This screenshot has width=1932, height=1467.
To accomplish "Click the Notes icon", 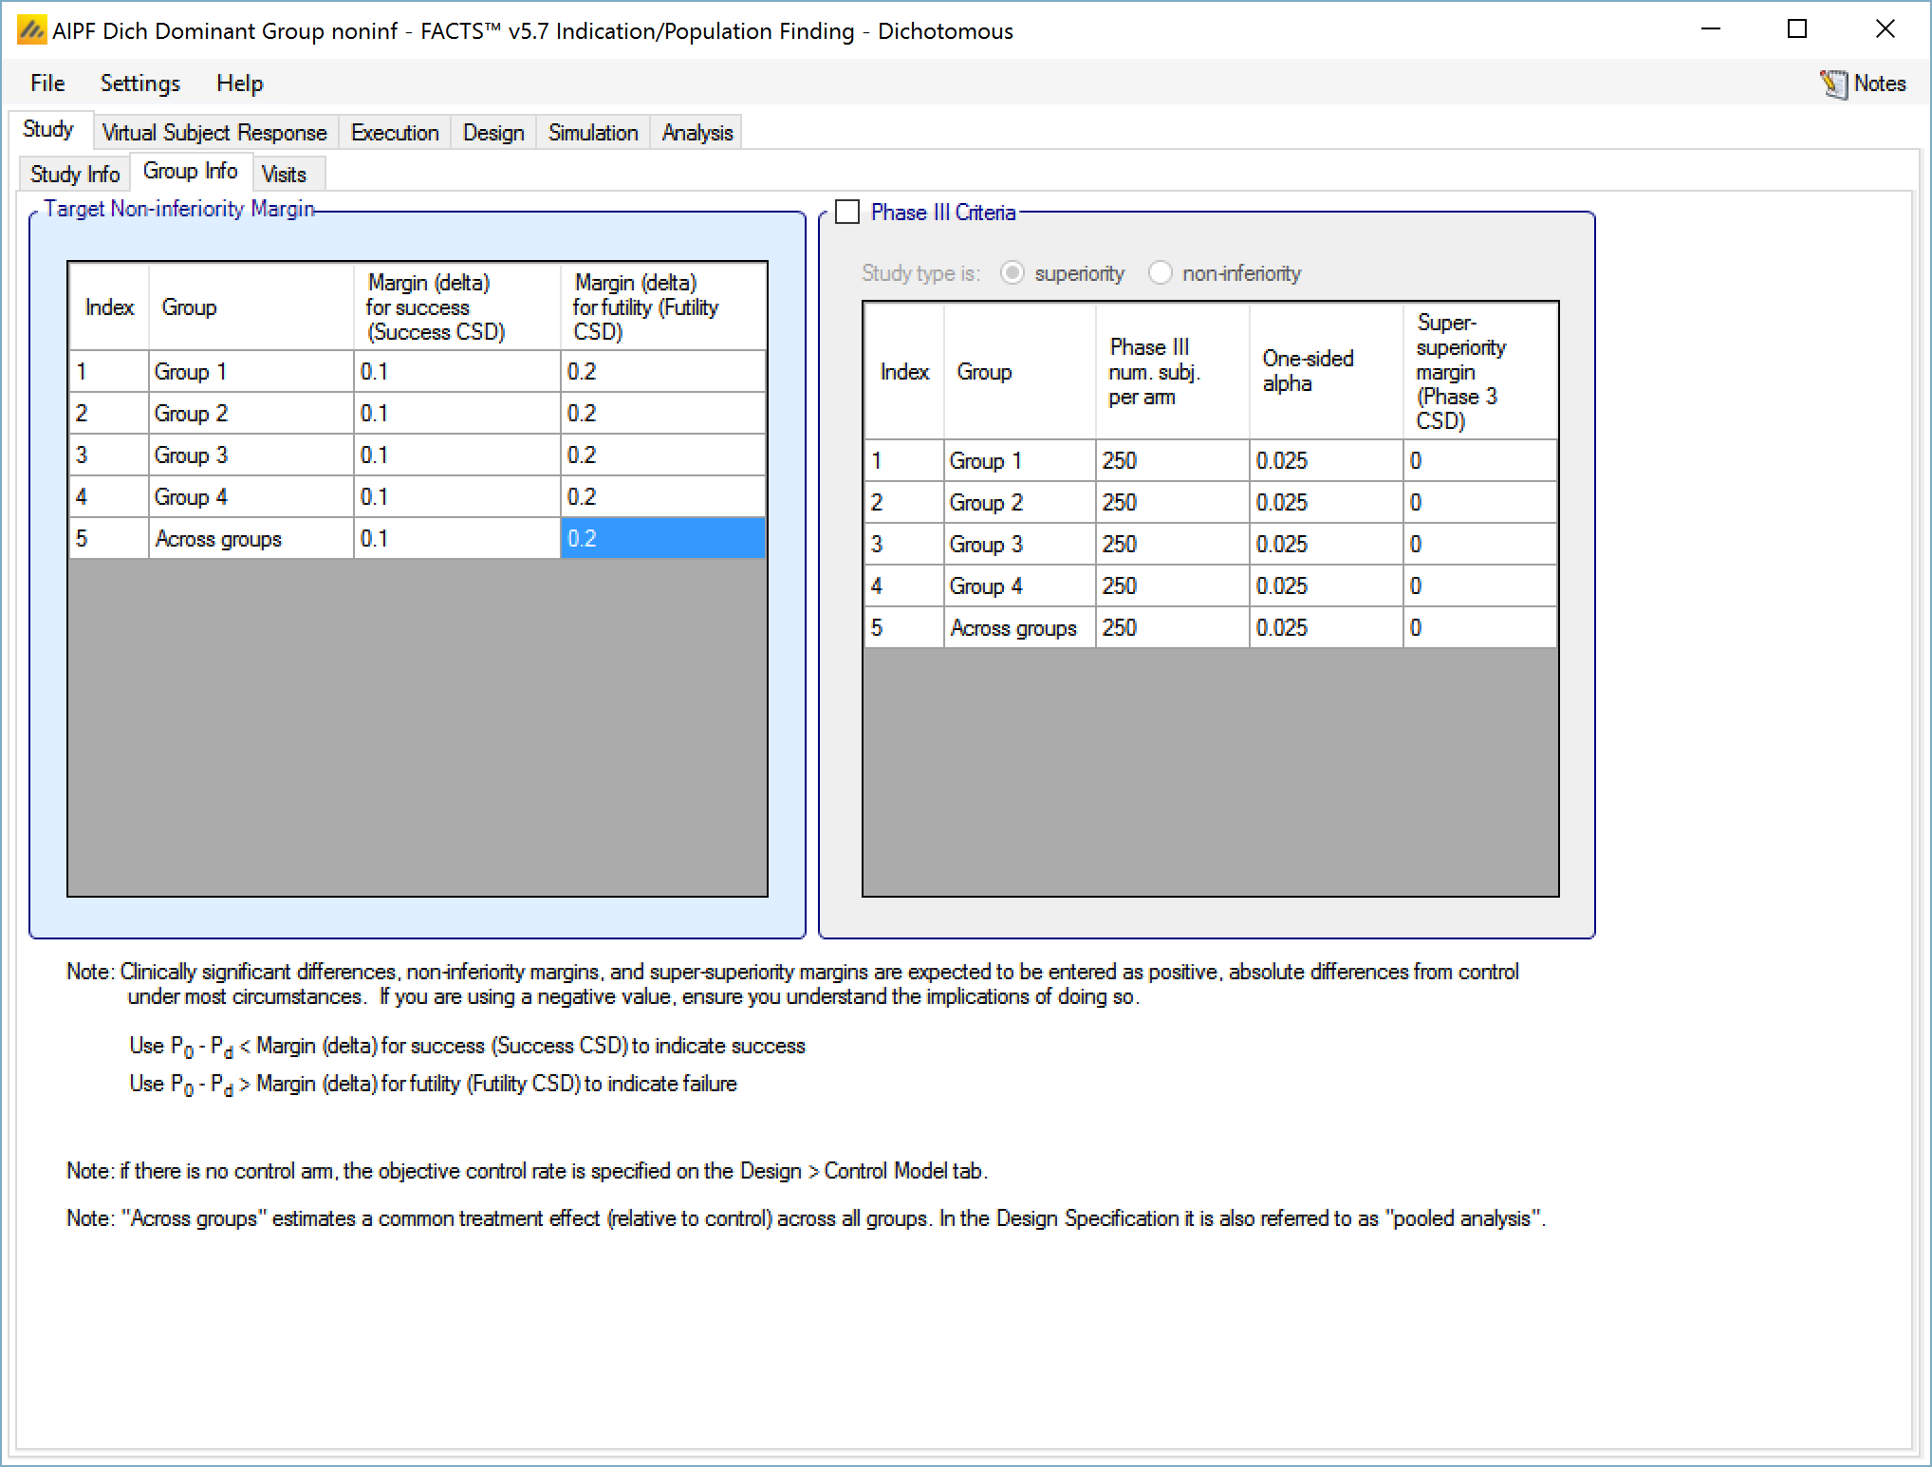I will [x=1833, y=84].
